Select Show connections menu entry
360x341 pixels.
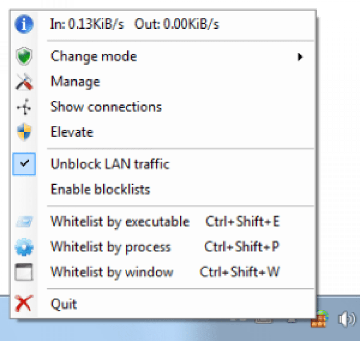point(106,107)
